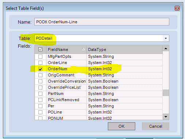Click System.String in the OrigComment row

pyautogui.click(x=101, y=75)
